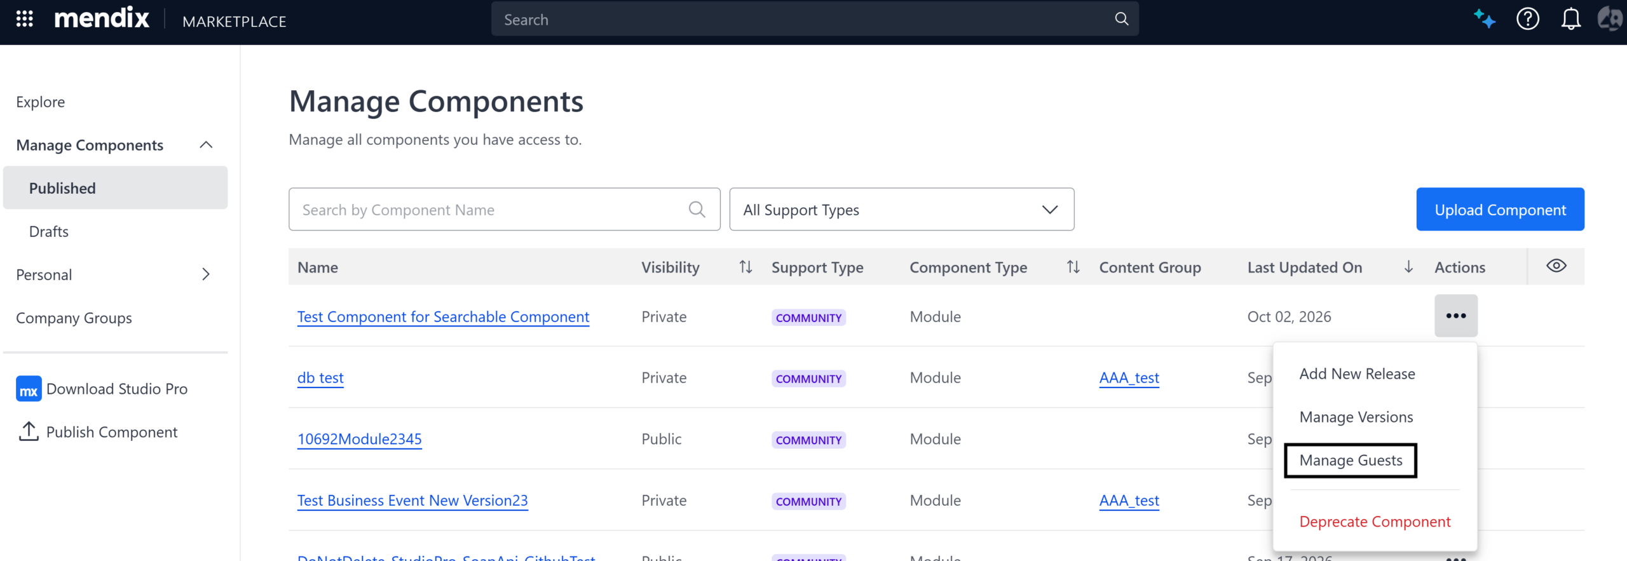The width and height of the screenshot is (1627, 561).
Task: Open AAA_test in Test Business Event row
Action: click(1129, 501)
